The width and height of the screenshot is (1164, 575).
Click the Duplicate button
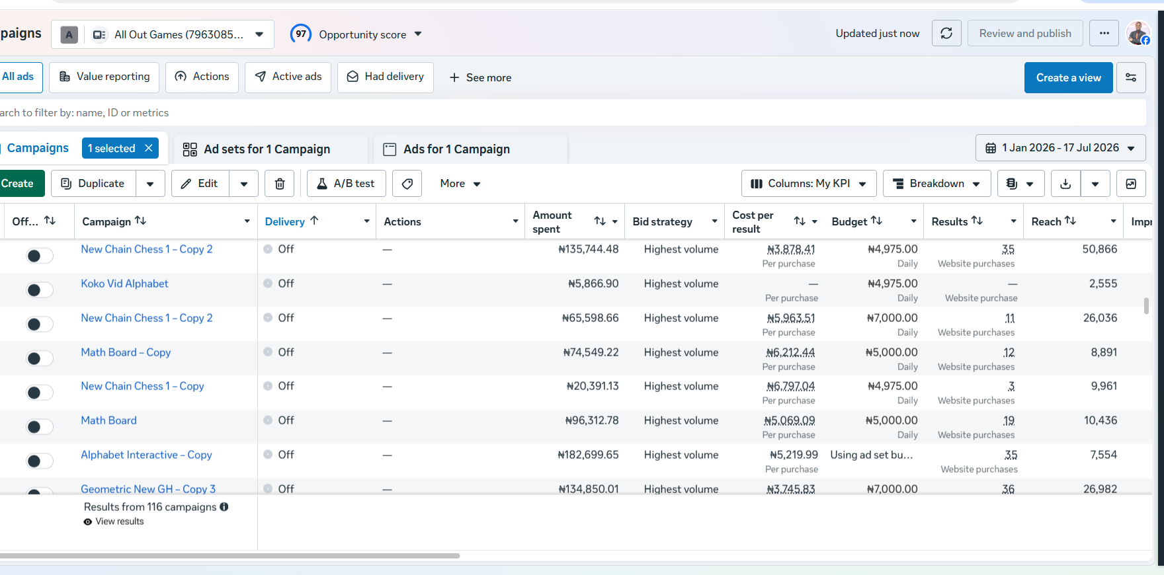pyautogui.click(x=93, y=184)
